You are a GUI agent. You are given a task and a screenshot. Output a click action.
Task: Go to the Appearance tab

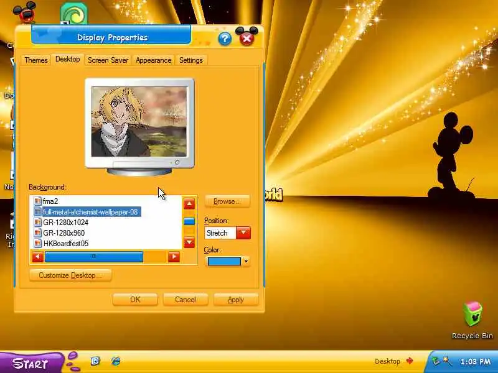click(x=153, y=60)
